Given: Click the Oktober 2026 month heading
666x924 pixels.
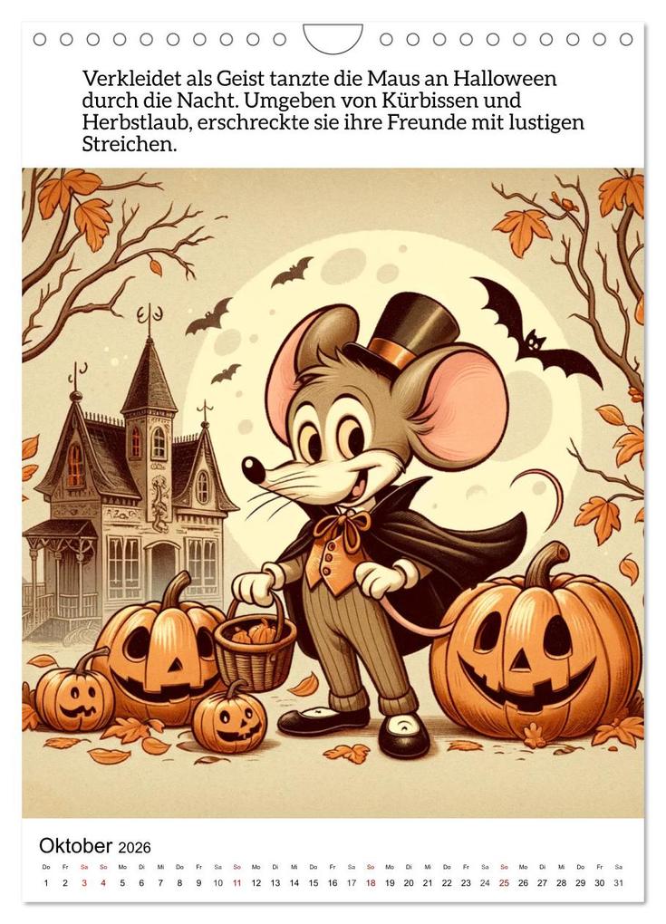Looking at the screenshot, I should pyautogui.click(x=95, y=845).
